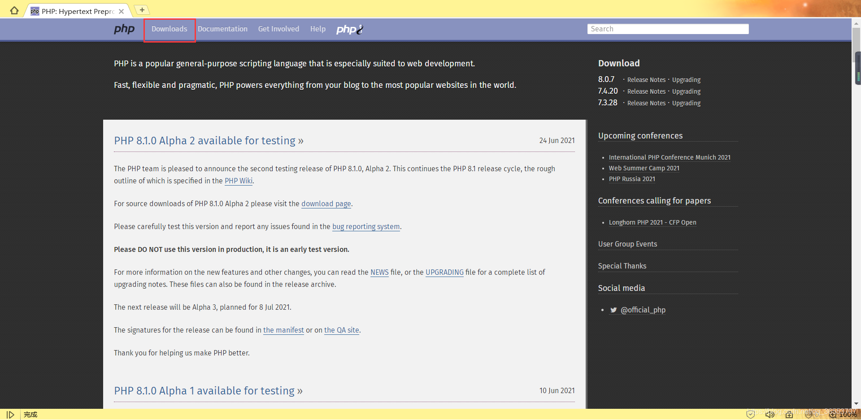The image size is (861, 420).
Task: Visit the QA site link
Action: click(342, 330)
